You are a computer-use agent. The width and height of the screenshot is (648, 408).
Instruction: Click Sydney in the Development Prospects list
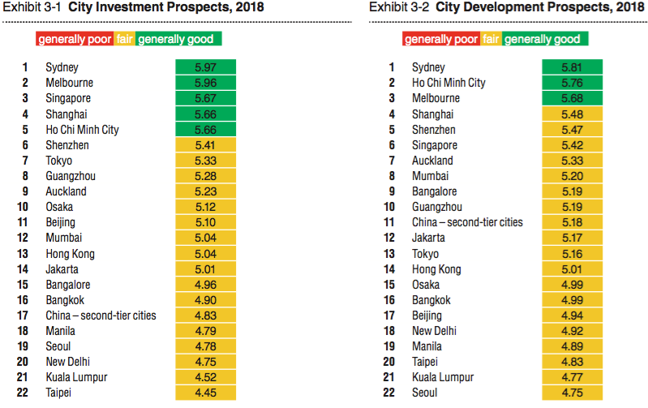[428, 67]
